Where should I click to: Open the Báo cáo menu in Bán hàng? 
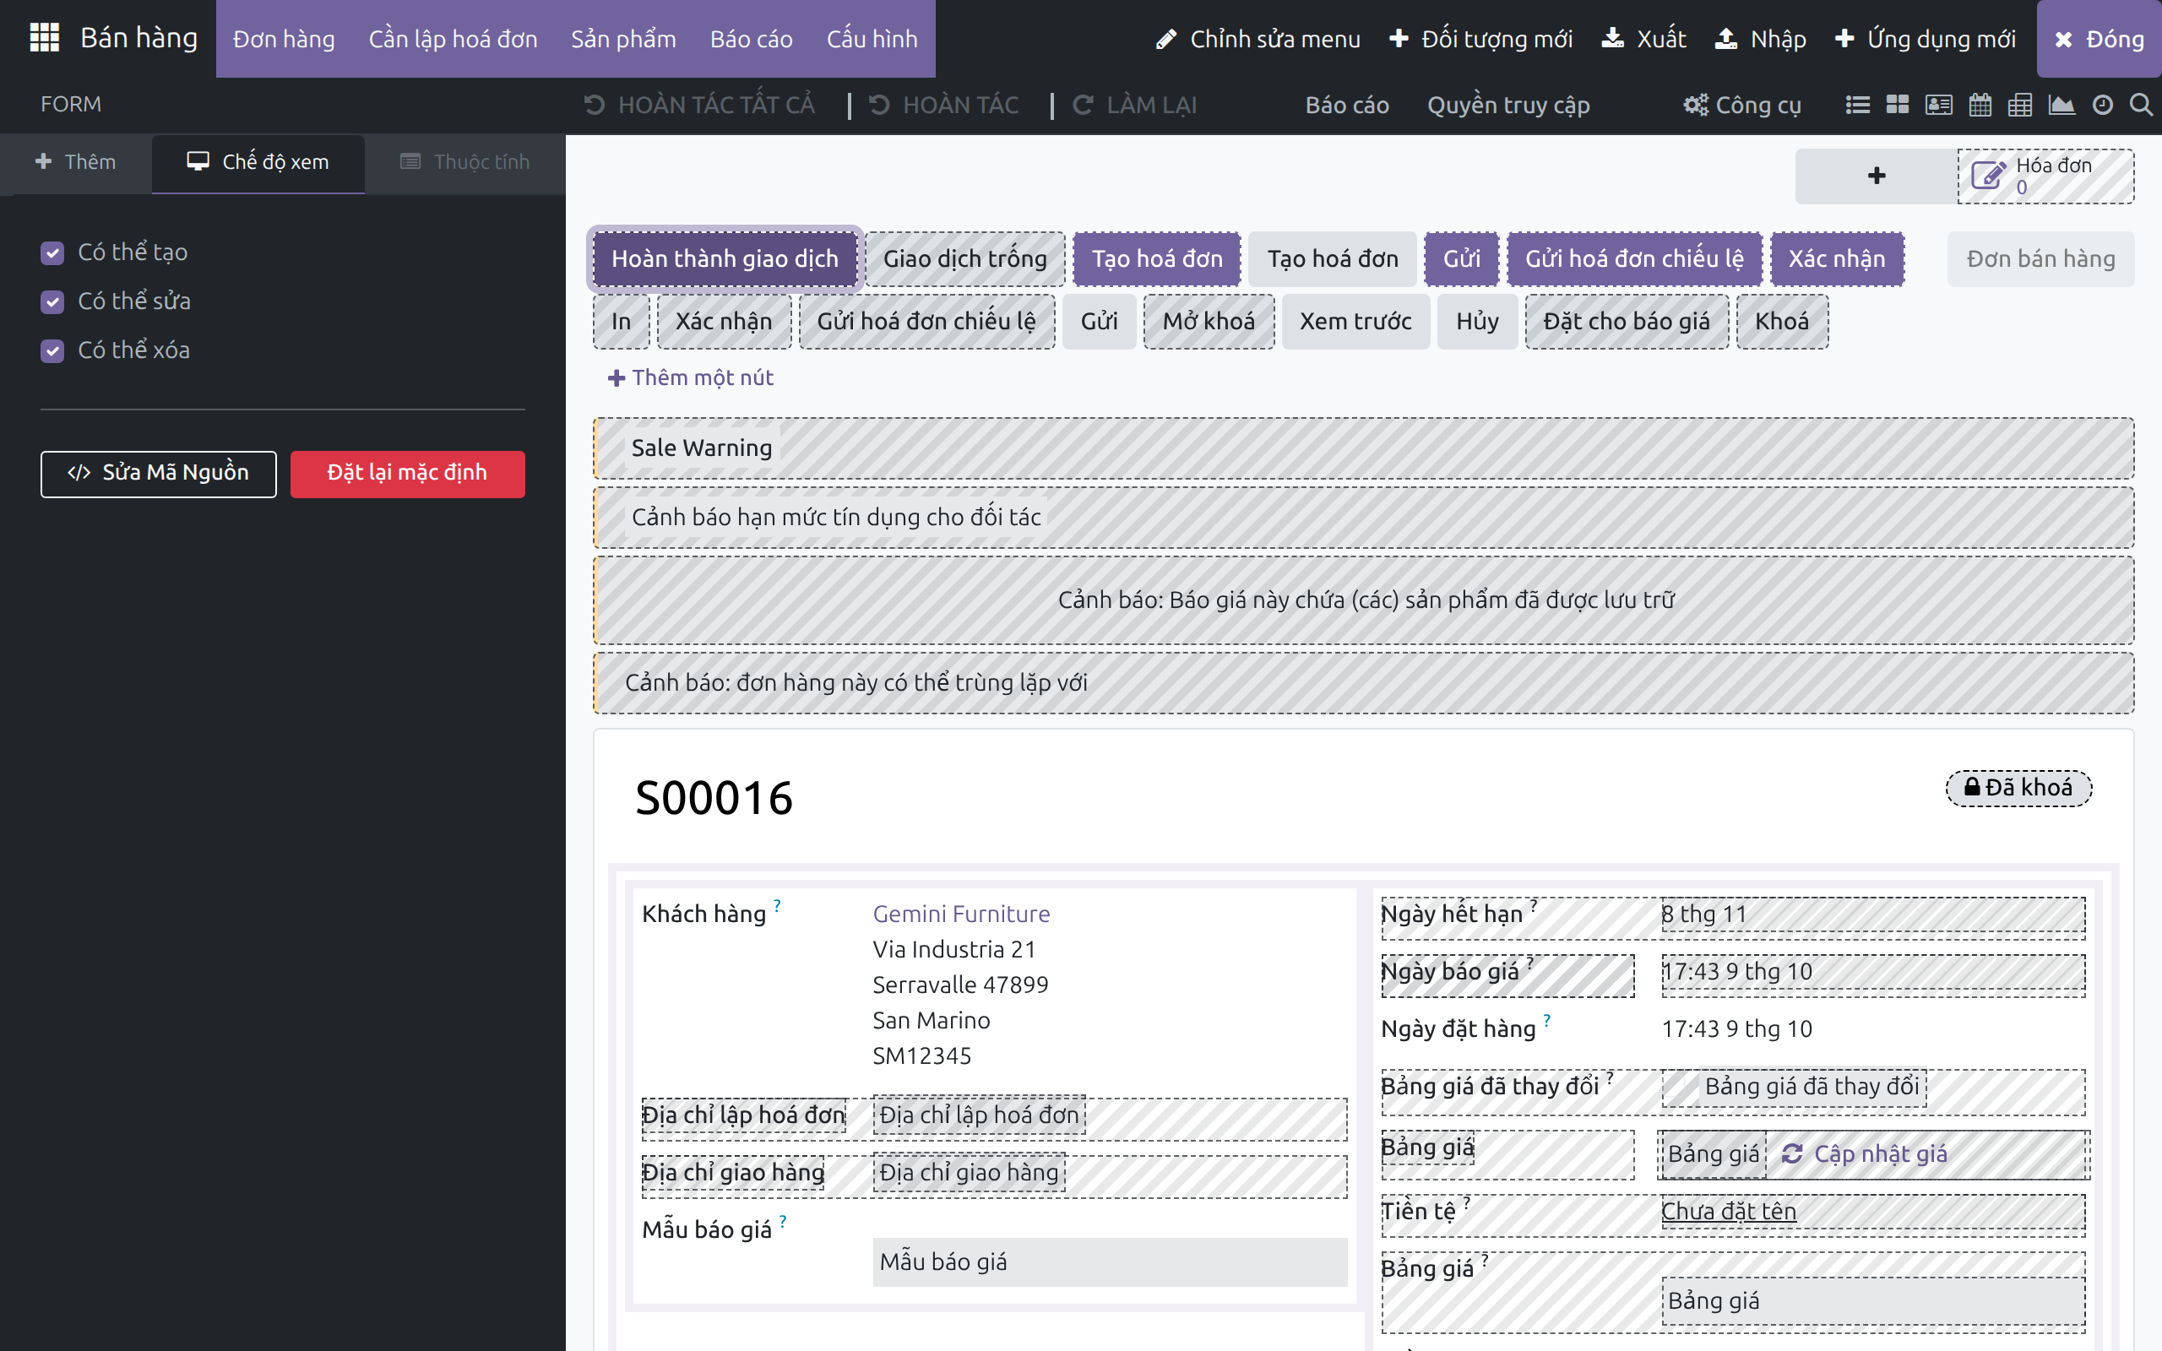click(x=752, y=39)
